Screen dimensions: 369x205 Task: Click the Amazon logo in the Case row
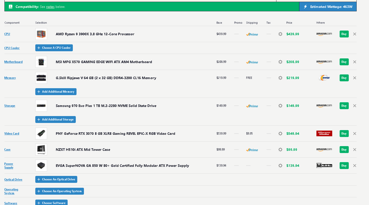click(x=324, y=149)
